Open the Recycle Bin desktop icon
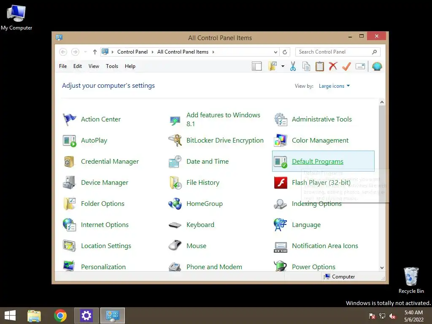This screenshot has width=432, height=324. pos(411,280)
